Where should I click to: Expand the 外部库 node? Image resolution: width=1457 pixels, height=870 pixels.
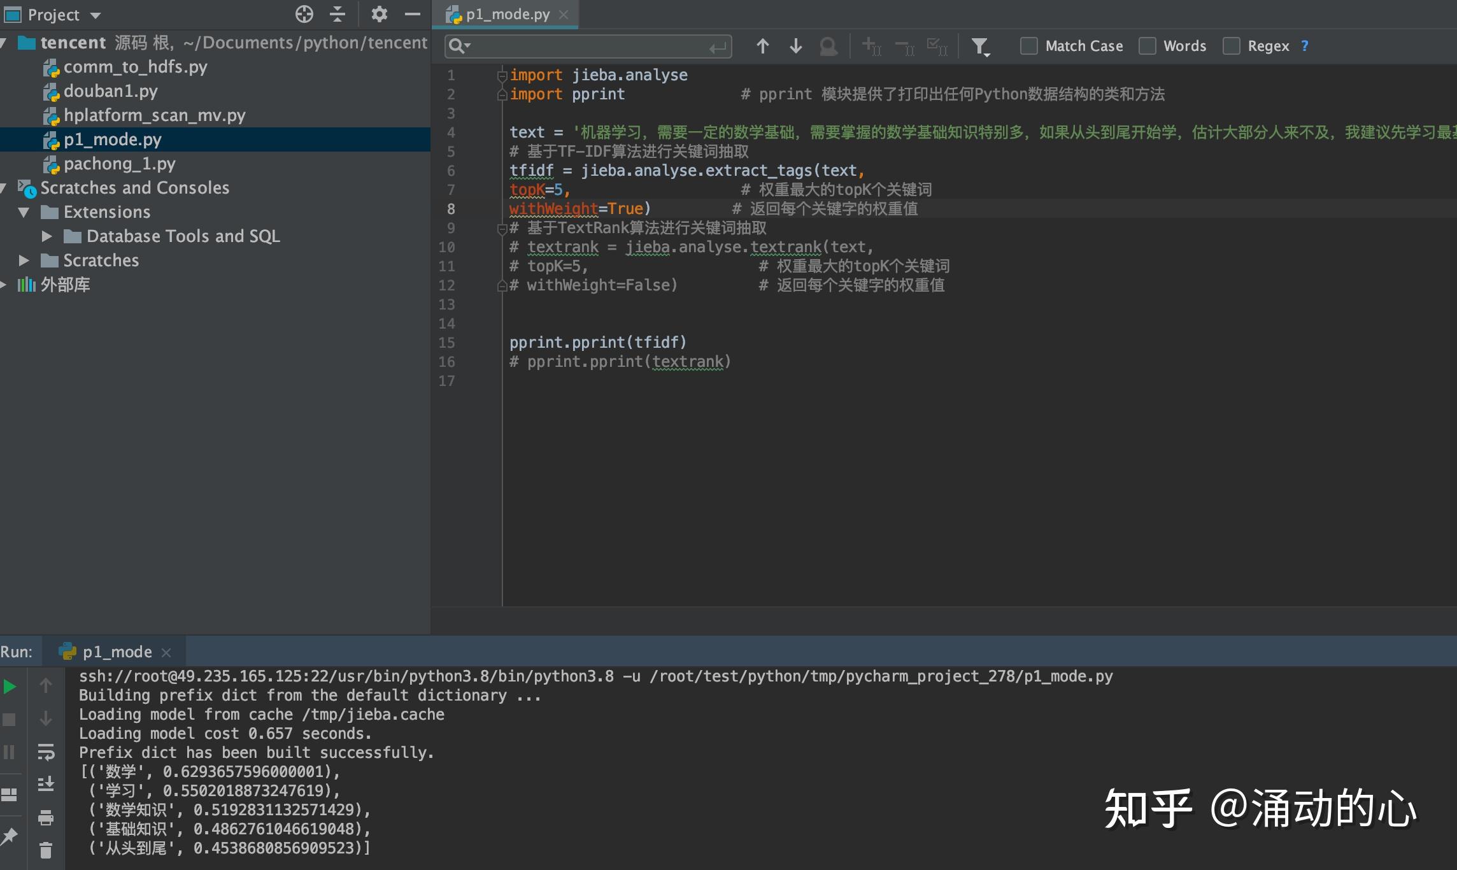pos(5,285)
